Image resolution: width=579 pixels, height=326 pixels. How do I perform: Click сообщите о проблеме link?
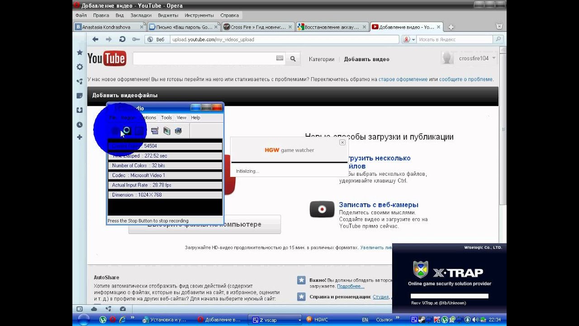tap(466, 79)
